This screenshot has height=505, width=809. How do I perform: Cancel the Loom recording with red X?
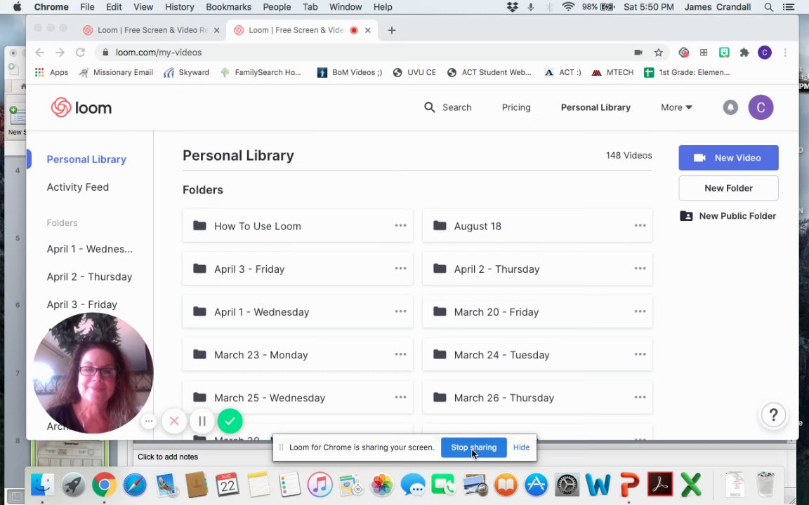click(174, 421)
